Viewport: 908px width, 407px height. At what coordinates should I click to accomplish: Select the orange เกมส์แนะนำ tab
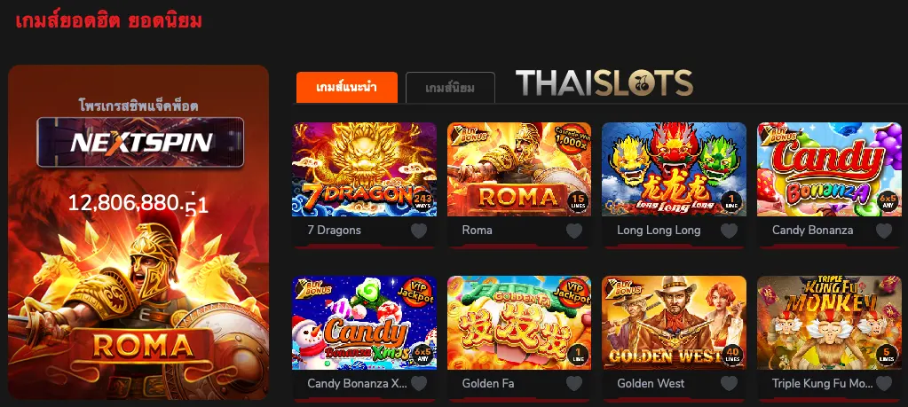(x=347, y=87)
